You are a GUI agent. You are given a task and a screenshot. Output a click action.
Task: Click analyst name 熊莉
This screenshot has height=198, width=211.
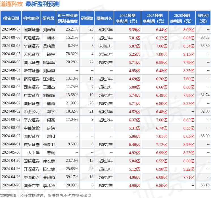pos(51,103)
